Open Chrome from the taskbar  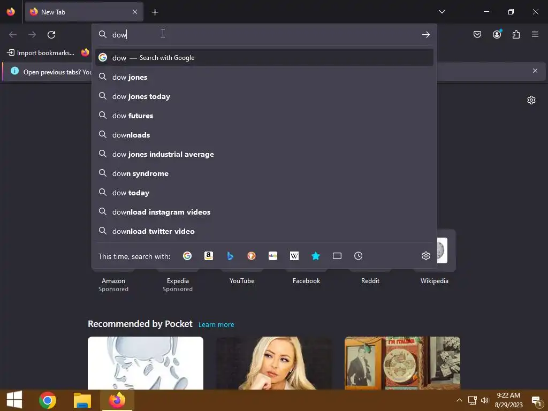[x=48, y=400]
